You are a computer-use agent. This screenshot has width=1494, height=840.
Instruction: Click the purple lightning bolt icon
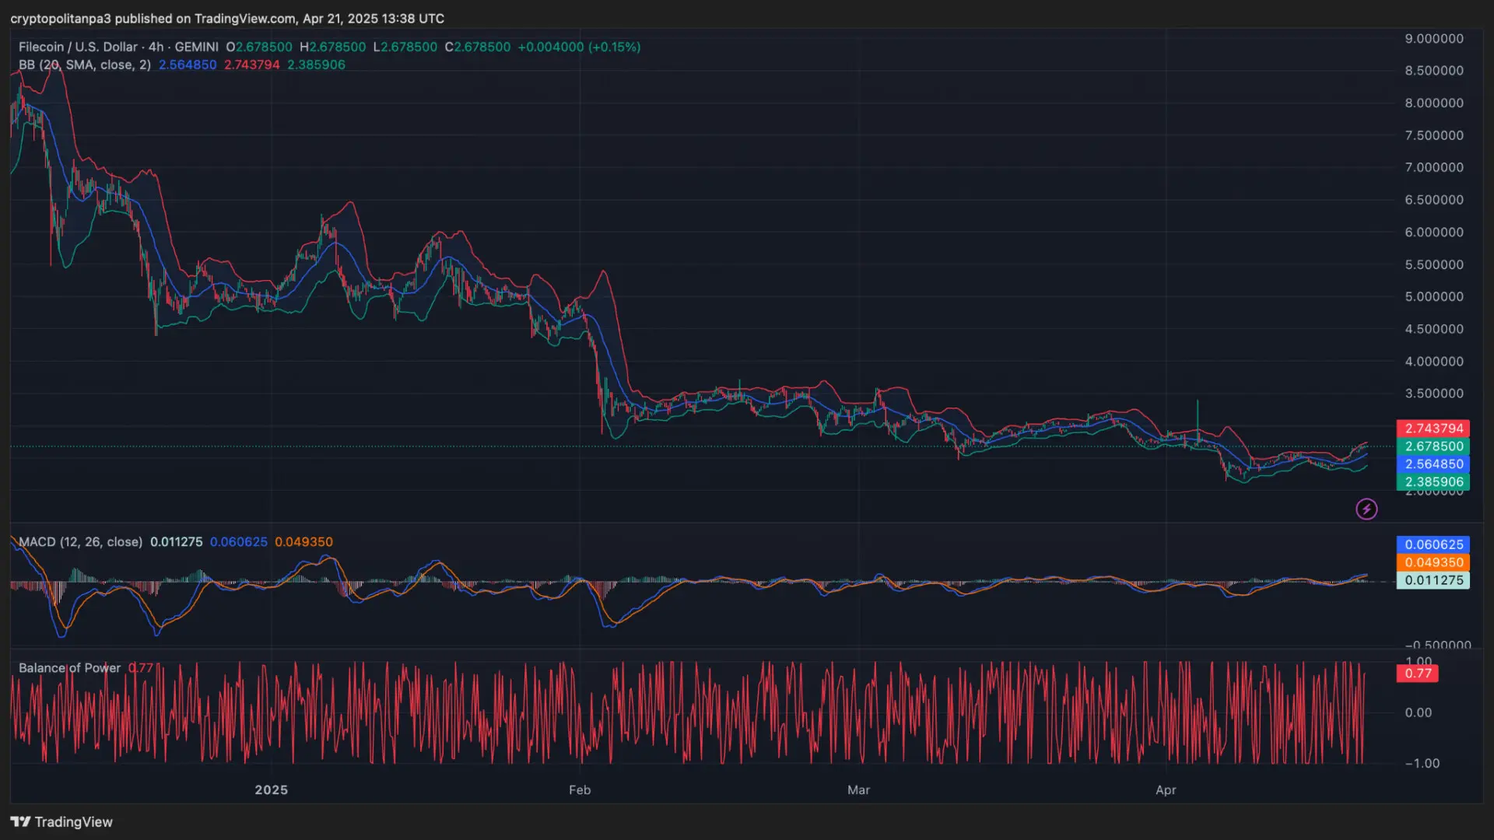(x=1366, y=509)
